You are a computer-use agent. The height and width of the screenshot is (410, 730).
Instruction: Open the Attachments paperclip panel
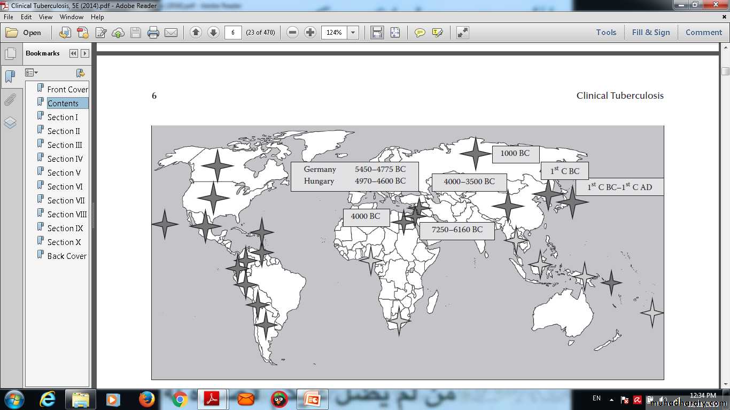coord(10,100)
